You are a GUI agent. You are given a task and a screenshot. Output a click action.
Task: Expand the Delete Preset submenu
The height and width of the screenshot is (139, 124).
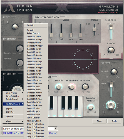coord(13,99)
